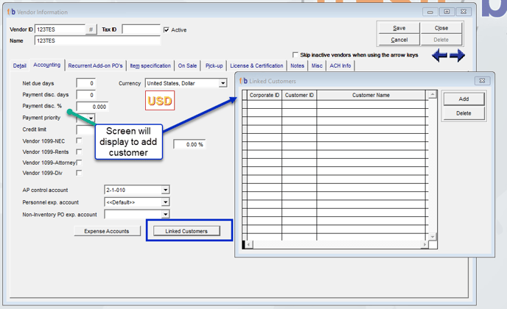Viewport: 507px width, 309px height.
Task: Click the blue left arrow to previous vendor
Action: 440,55
